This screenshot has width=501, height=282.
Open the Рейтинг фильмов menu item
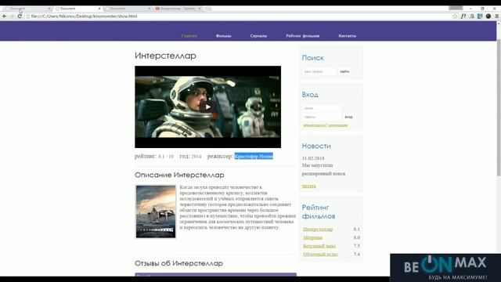pos(303,36)
